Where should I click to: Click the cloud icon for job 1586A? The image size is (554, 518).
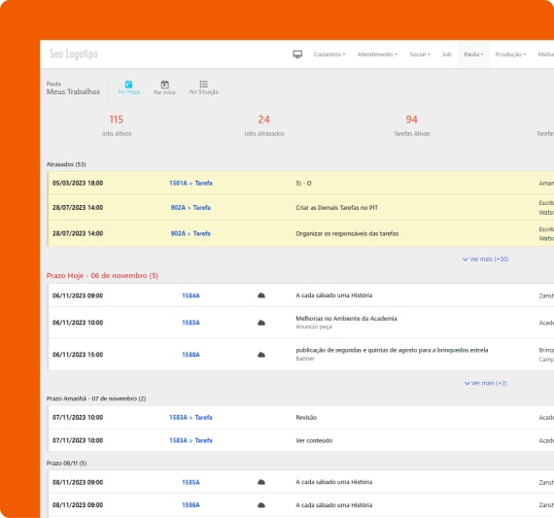click(261, 505)
